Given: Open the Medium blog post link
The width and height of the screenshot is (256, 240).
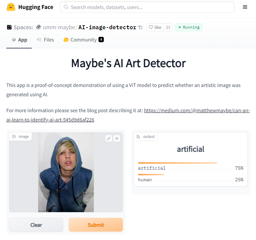Looking at the screenshot, I should point(197,111).
